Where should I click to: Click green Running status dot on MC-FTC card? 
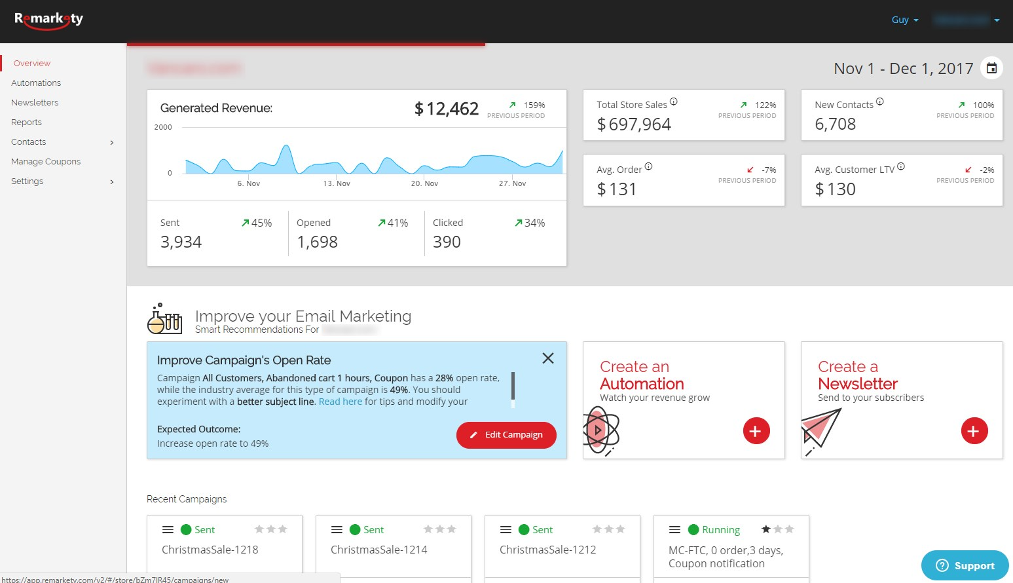pyautogui.click(x=693, y=529)
